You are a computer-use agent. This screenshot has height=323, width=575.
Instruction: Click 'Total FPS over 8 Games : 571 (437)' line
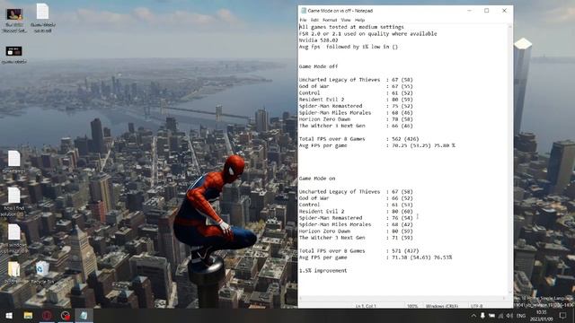pyautogui.click(x=358, y=251)
